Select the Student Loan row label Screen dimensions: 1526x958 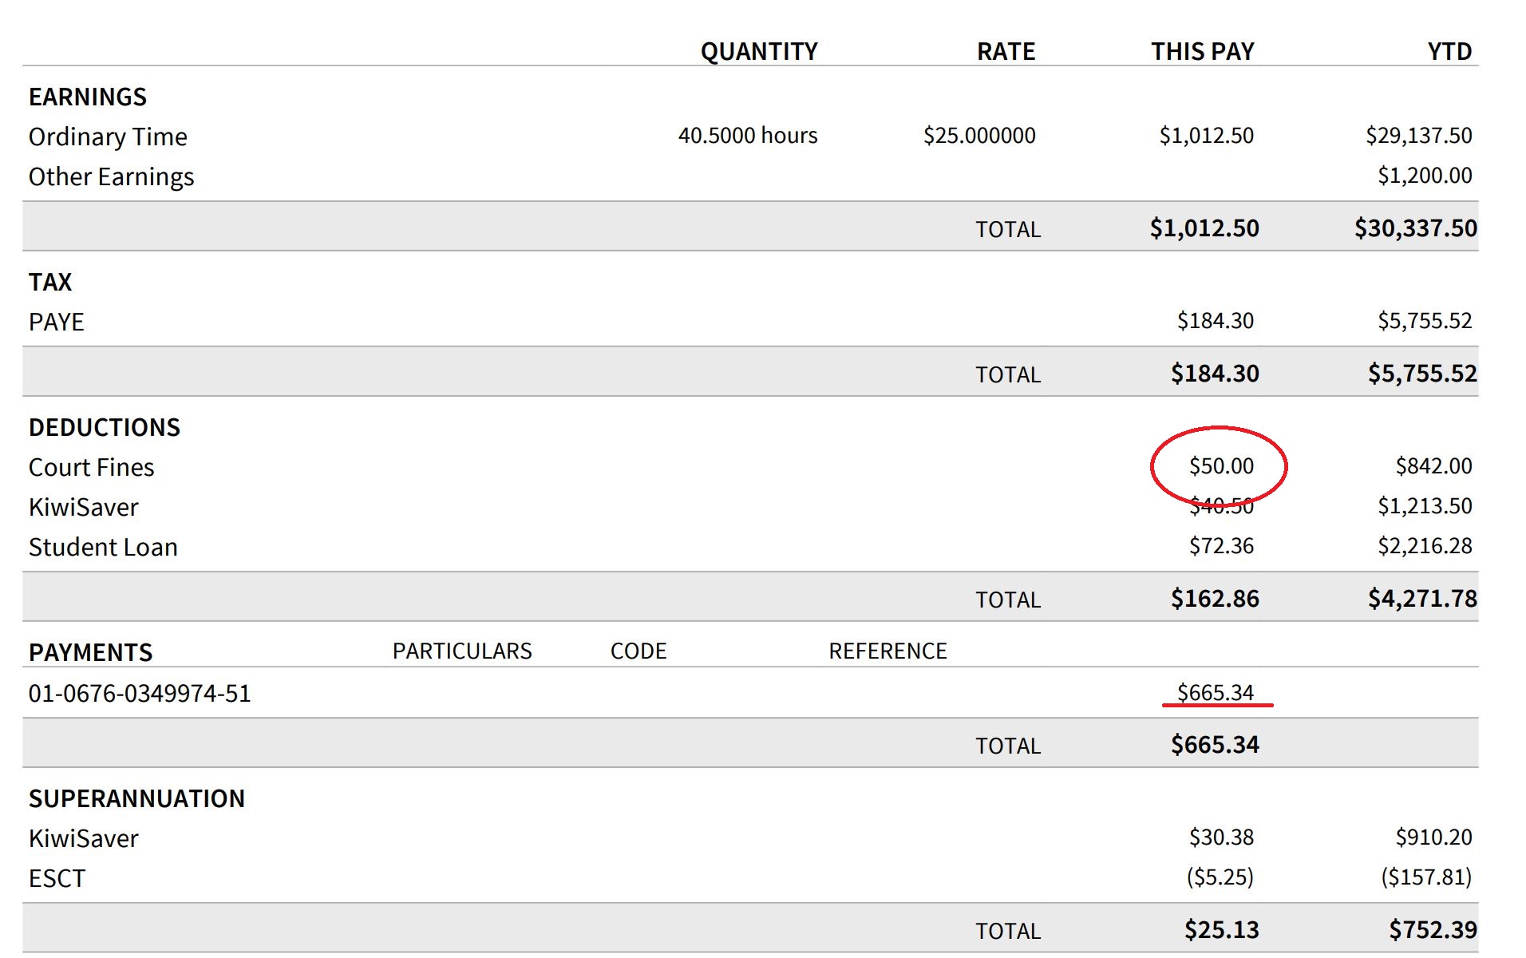click(x=103, y=547)
